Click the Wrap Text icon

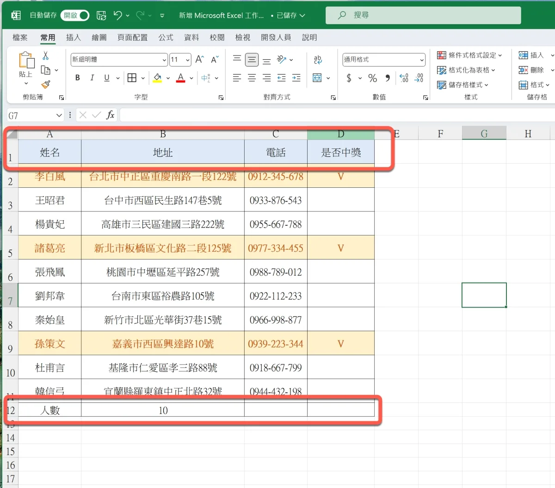[318, 60]
